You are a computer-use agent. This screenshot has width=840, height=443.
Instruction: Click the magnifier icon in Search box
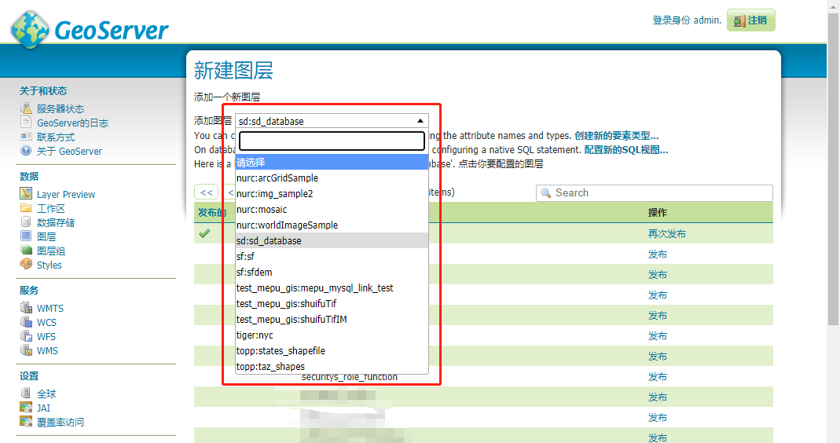pyautogui.click(x=546, y=193)
